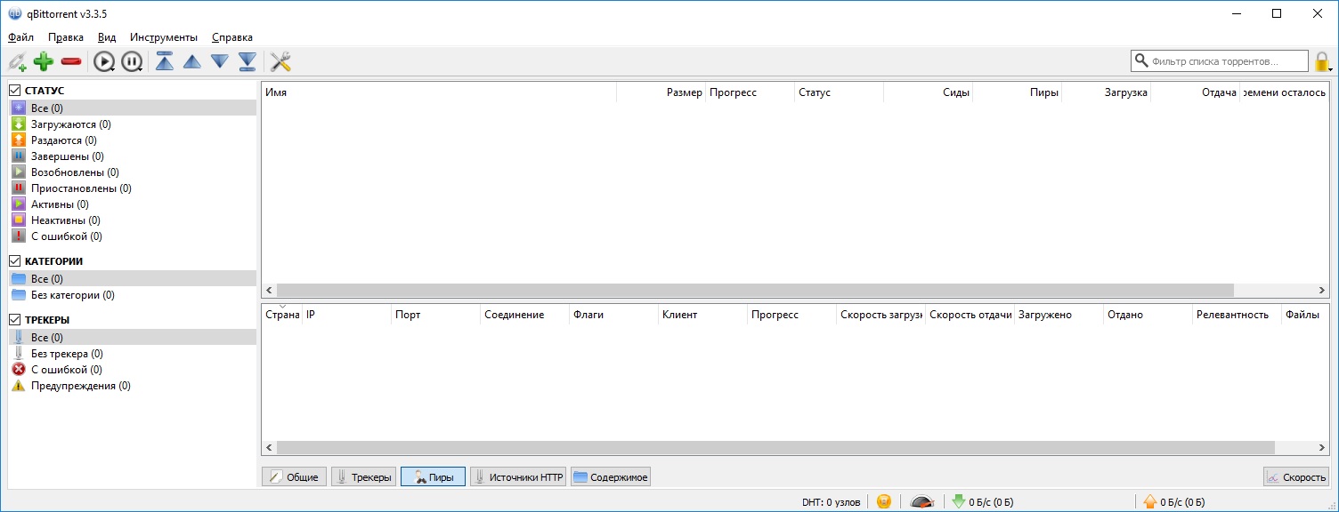Click the qBittorrent title bar logo
Image resolution: width=1339 pixels, height=512 pixels.
(x=15, y=13)
